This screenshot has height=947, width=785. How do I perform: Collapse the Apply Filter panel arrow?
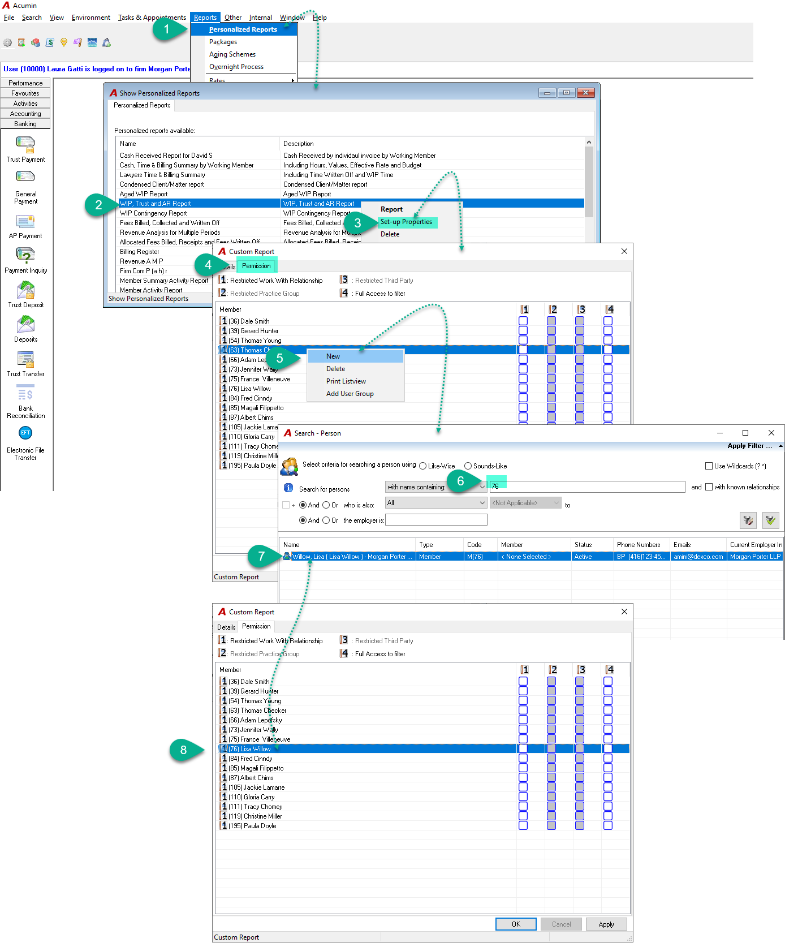pos(780,446)
